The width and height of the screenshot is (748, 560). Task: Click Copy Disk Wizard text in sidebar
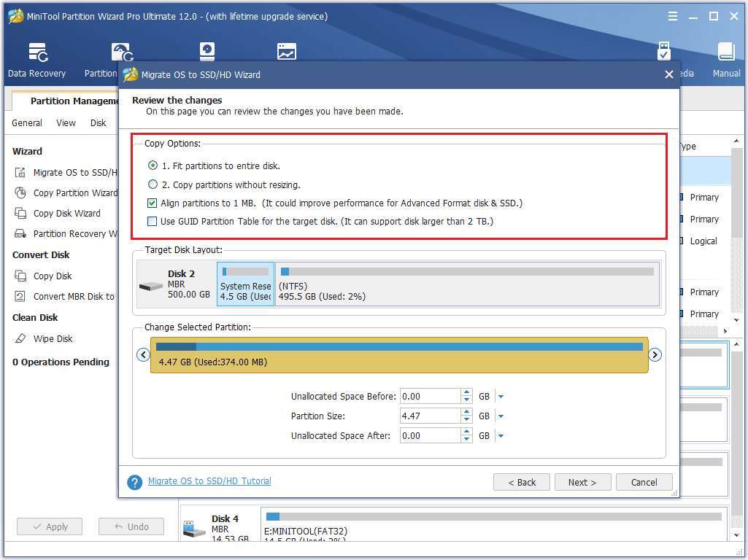[x=67, y=213]
